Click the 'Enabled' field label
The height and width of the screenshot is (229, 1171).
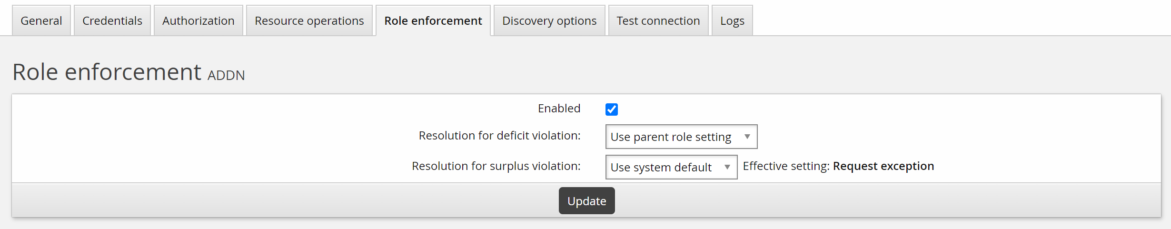[559, 109]
